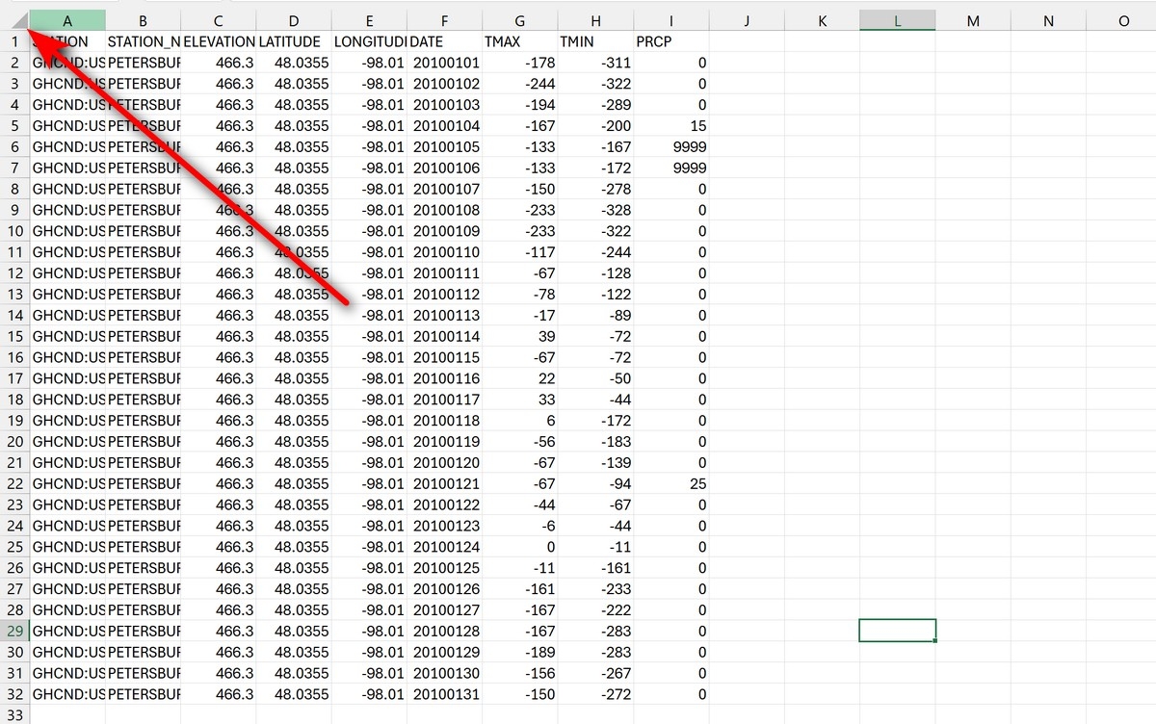
Task: Select the column G header
Action: coord(520,20)
